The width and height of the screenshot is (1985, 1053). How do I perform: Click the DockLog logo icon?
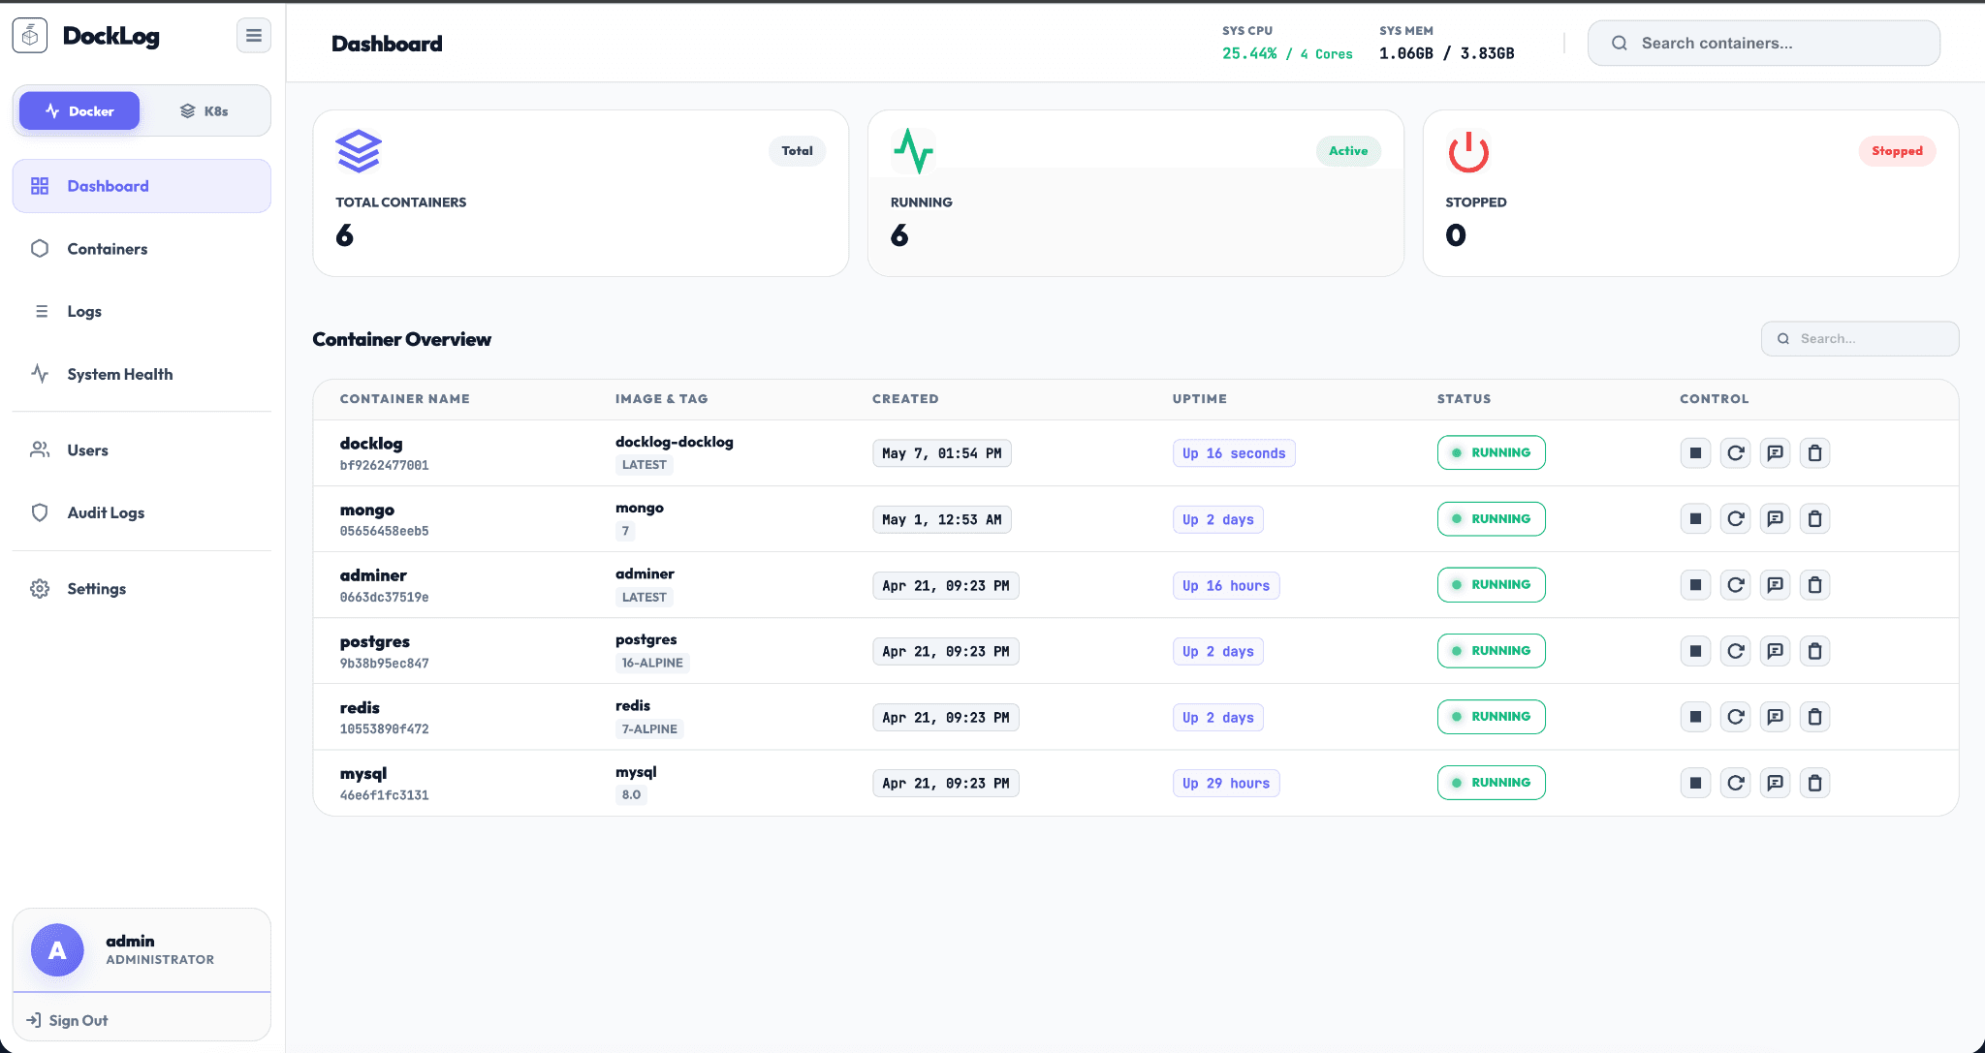[x=30, y=36]
